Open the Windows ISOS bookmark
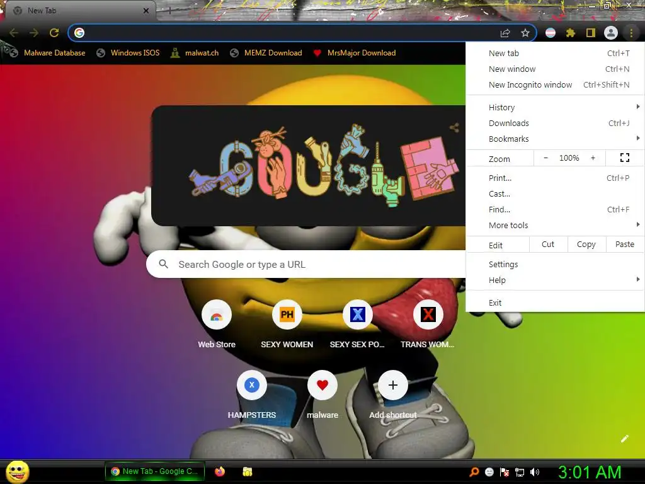The height and width of the screenshot is (484, 645). (128, 53)
